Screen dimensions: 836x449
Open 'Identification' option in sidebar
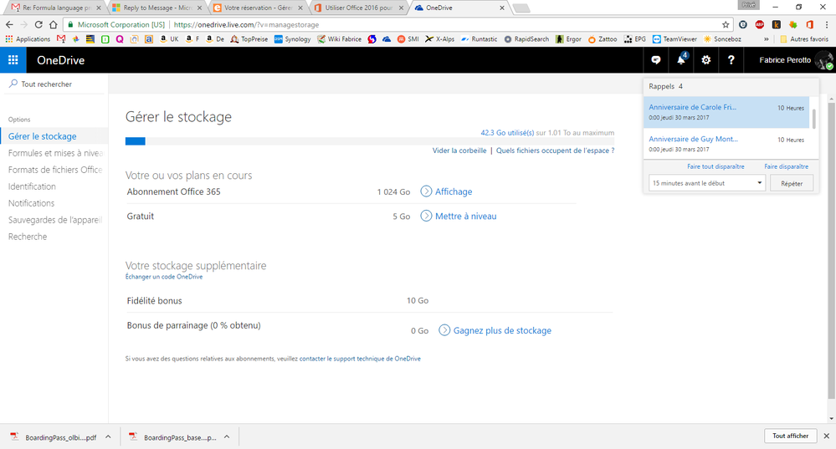coord(32,186)
